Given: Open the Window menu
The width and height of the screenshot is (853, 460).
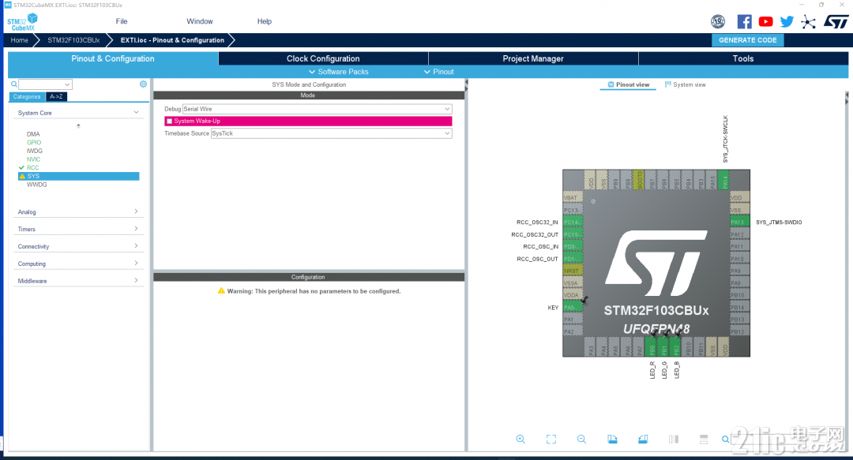Looking at the screenshot, I should pos(200,21).
